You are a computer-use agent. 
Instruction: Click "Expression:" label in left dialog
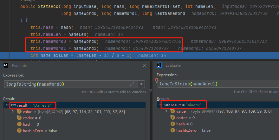coord(14,75)
